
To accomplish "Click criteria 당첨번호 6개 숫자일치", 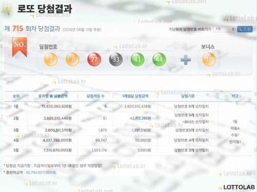I will [x=191, y=106].
